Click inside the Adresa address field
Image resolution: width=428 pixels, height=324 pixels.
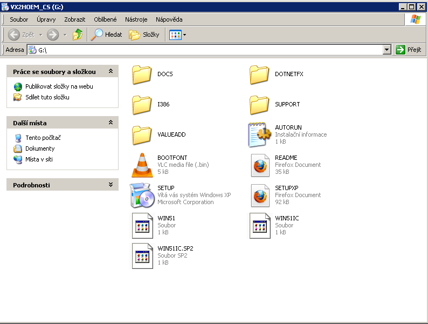pyautogui.click(x=210, y=50)
